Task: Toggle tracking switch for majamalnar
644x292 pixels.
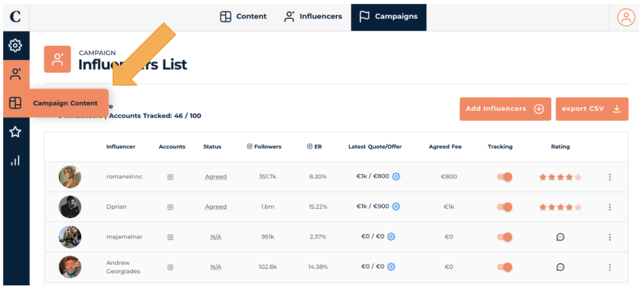Action: [505, 237]
